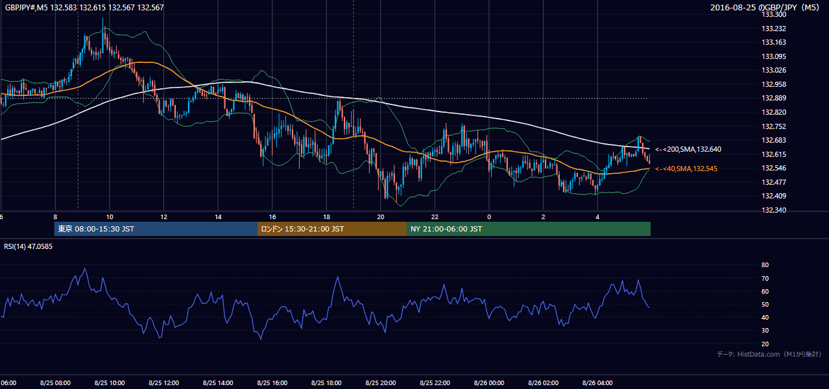This screenshot has width=829, height=389.
Task: Click the RSI(14) 47.0585 indicator label
Action: [29, 246]
